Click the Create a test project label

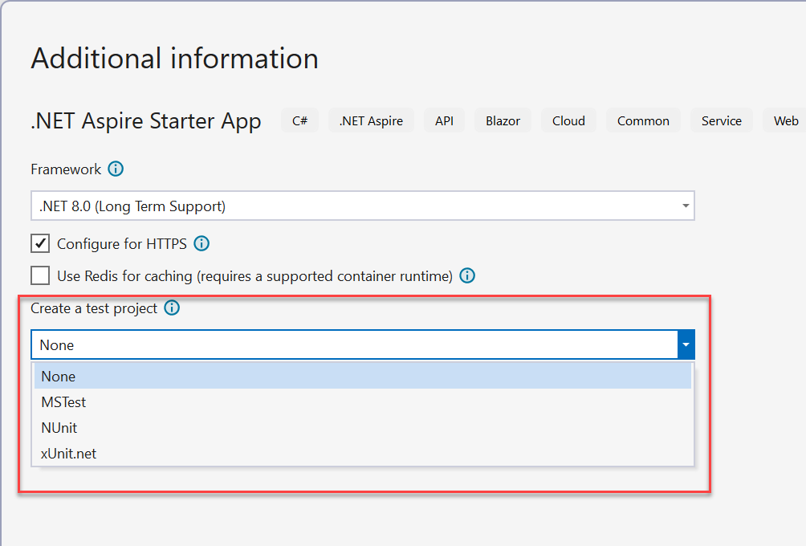pos(94,308)
